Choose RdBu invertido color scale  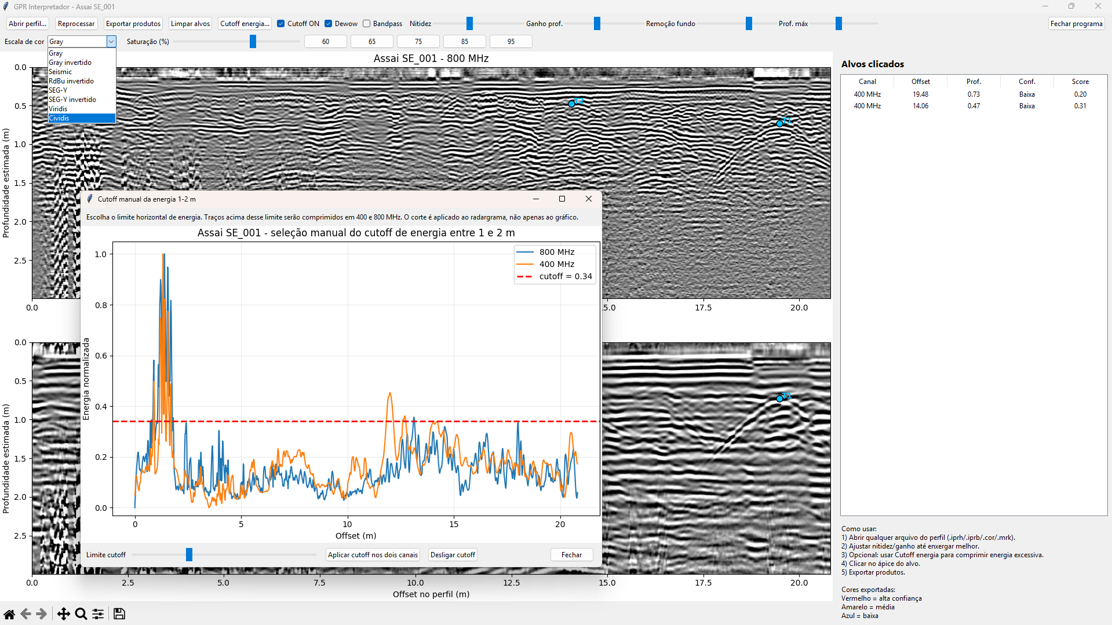point(82,81)
